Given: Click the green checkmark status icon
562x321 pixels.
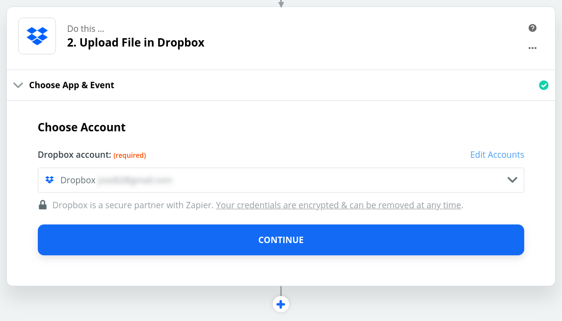Looking at the screenshot, I should (544, 85).
